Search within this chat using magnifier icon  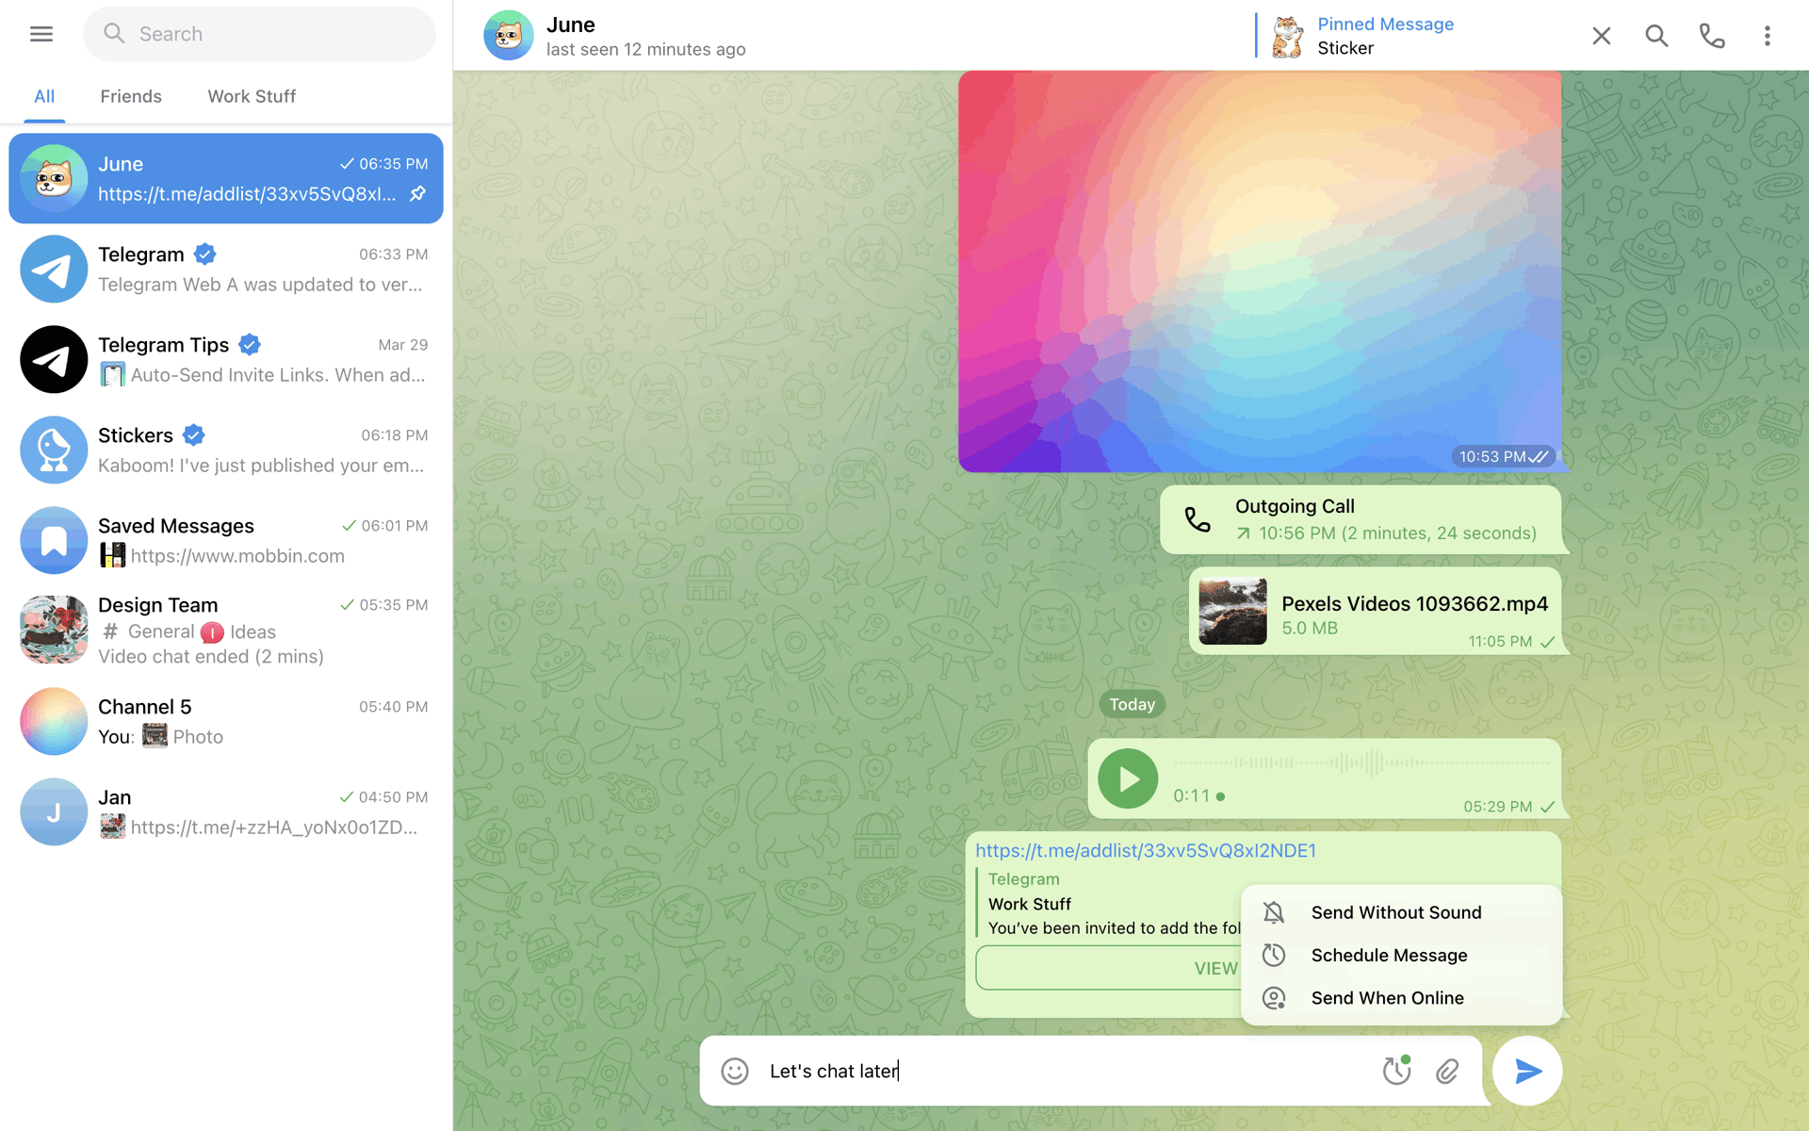click(1656, 36)
